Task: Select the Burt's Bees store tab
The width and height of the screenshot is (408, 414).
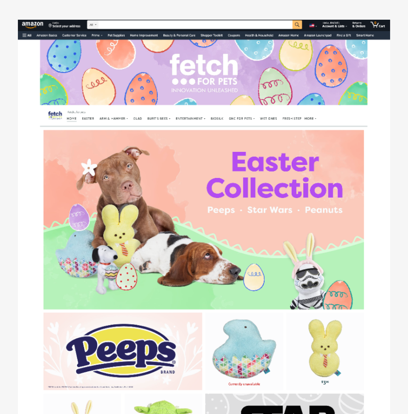Action: 159,118
